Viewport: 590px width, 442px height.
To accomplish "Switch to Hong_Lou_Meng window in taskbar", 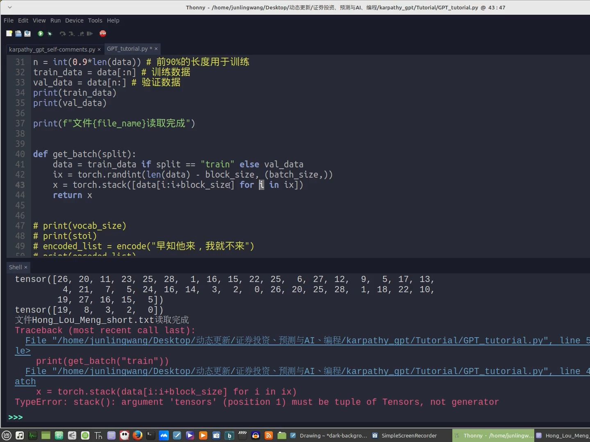I will pyautogui.click(x=562, y=435).
